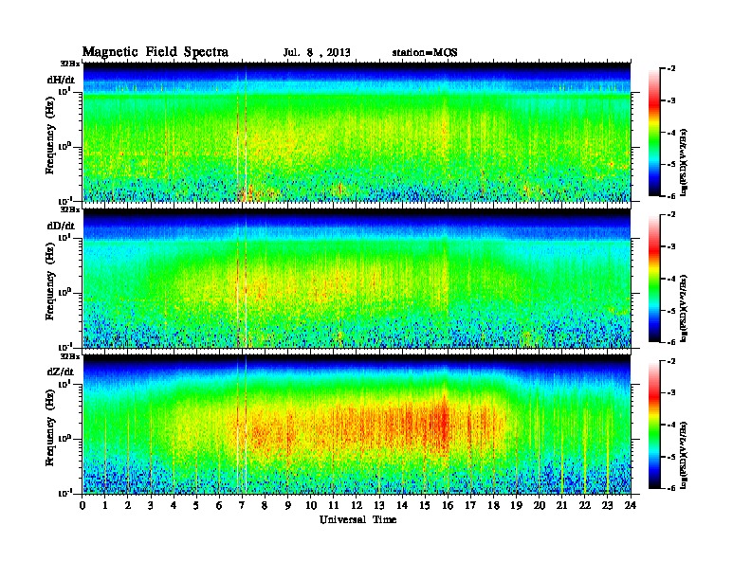Click the "14" Universal Time tick label

pyautogui.click(x=402, y=506)
